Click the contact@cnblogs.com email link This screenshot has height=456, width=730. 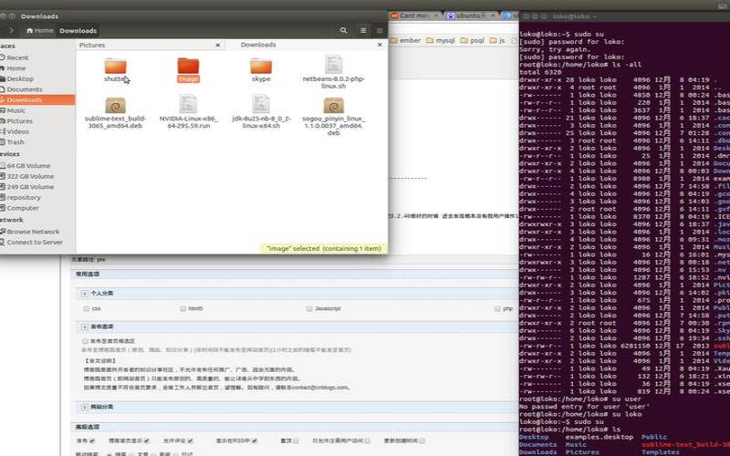318,387
